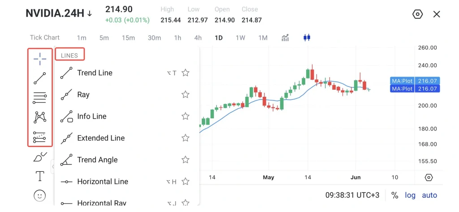Select the trend line tool in the sidebar

click(40, 78)
